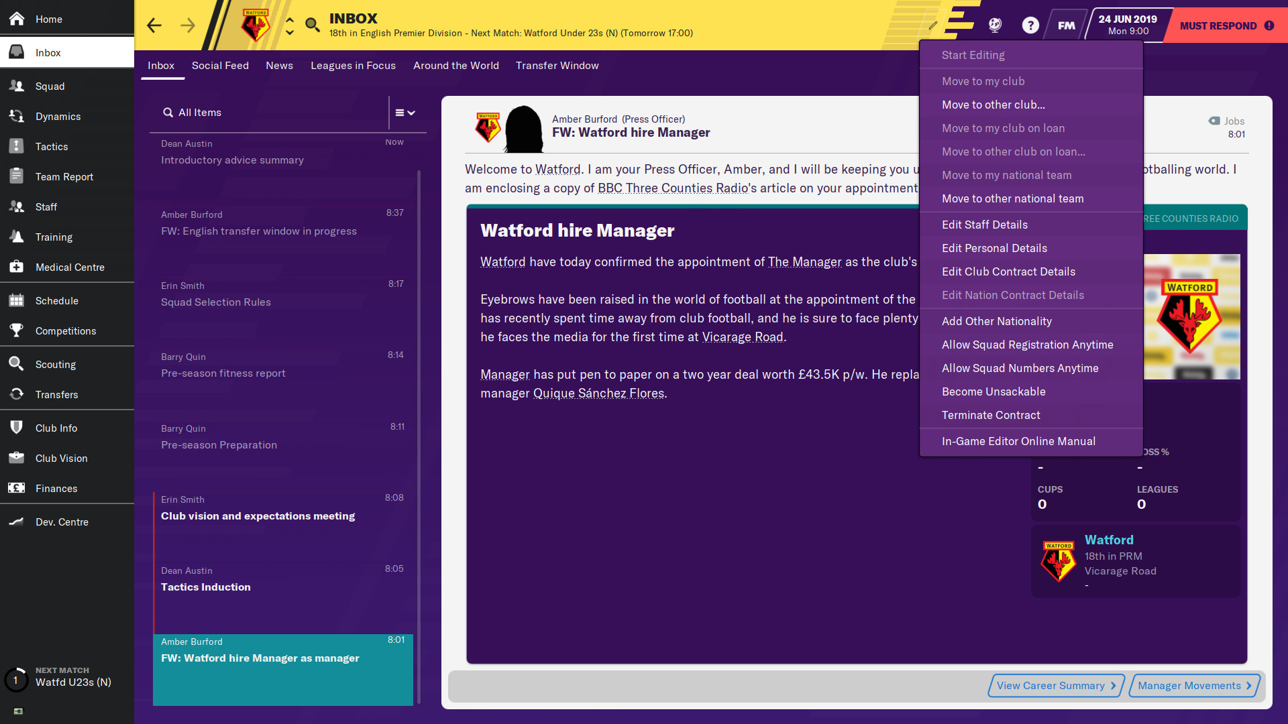Toggle 'Become Unsackable' option
This screenshot has height=724, width=1288.
click(994, 391)
